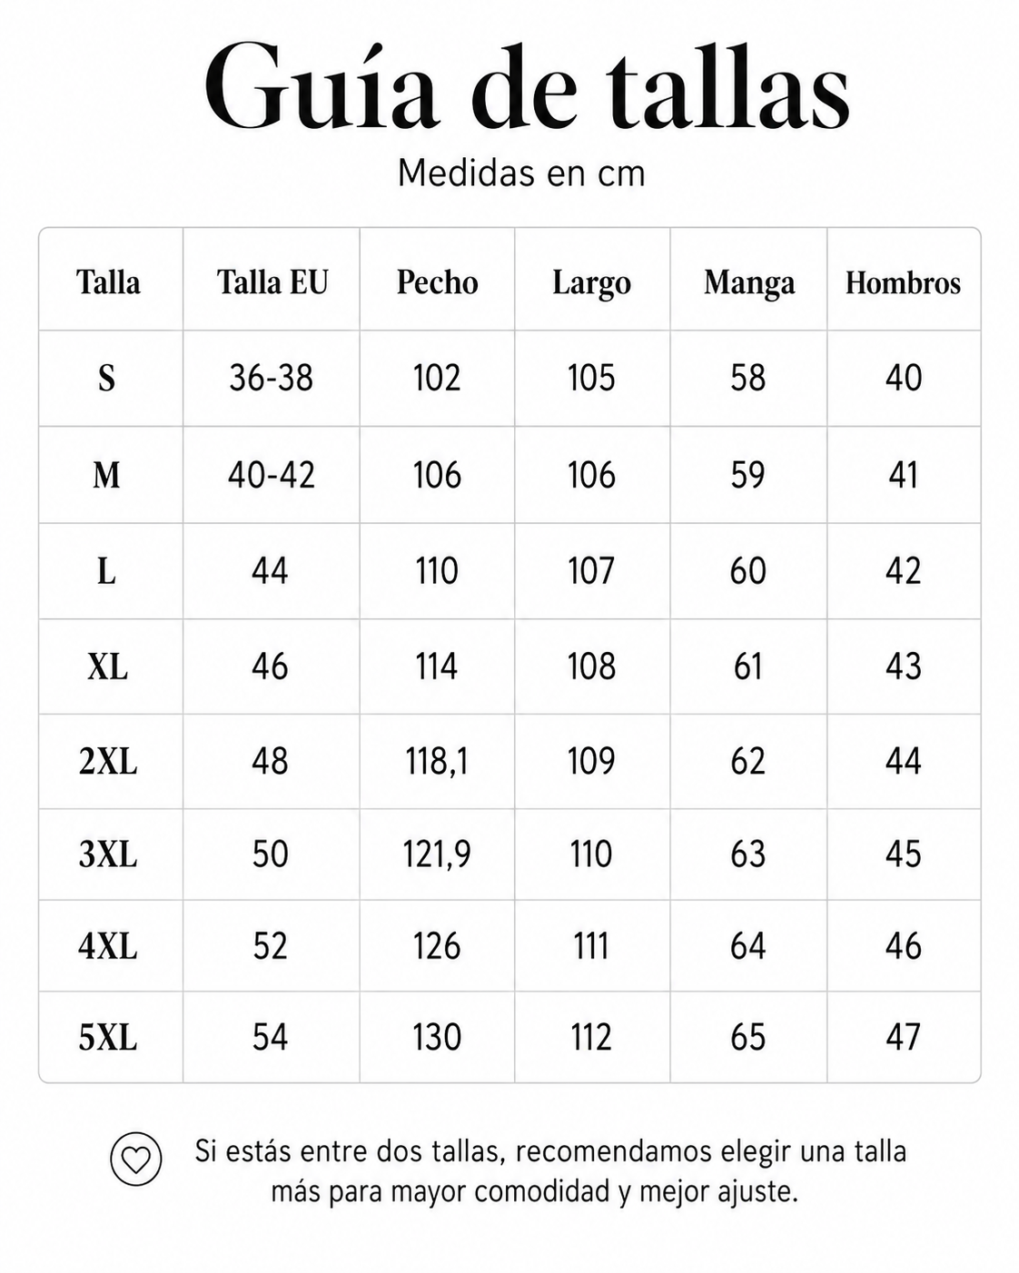Click the 40-42 EU size cell

coord(272,475)
